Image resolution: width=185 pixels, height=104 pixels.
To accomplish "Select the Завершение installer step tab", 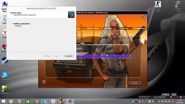I will 140,28.
